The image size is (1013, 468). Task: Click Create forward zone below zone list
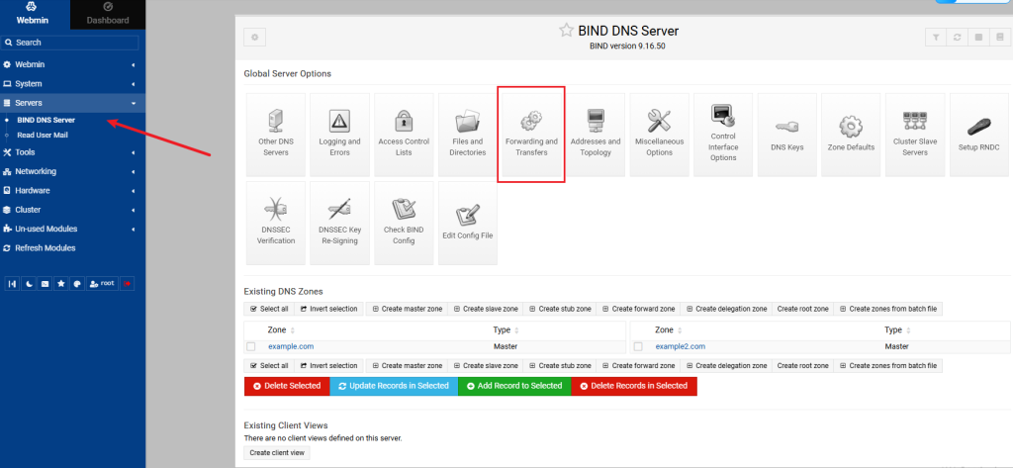point(638,366)
